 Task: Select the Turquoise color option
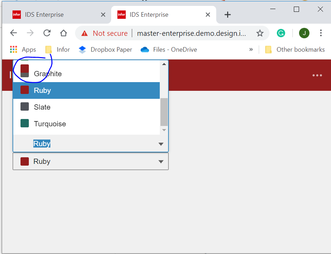[x=86, y=124]
